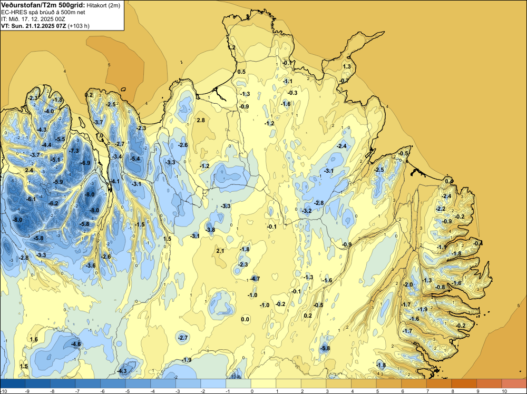The image size is (527, 394).
Task: Click the -2.2 temperature value
Action: point(441,209)
